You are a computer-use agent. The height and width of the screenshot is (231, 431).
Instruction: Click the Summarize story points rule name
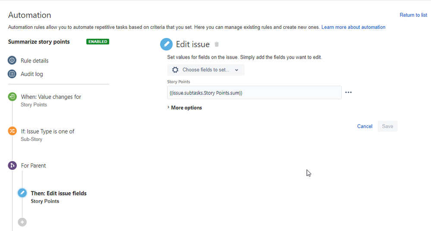[x=39, y=42]
